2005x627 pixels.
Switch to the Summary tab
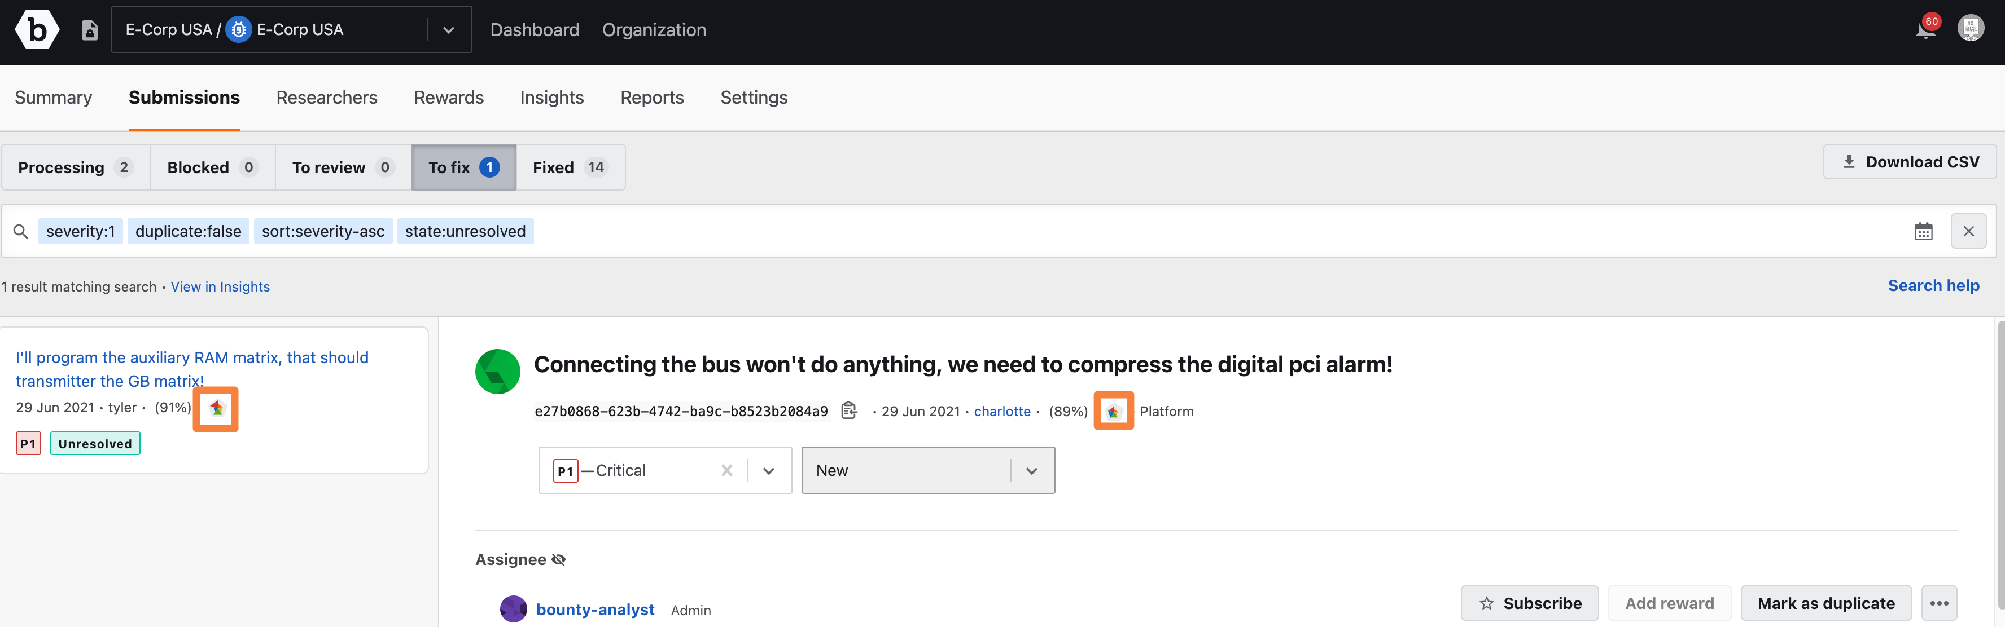(54, 97)
